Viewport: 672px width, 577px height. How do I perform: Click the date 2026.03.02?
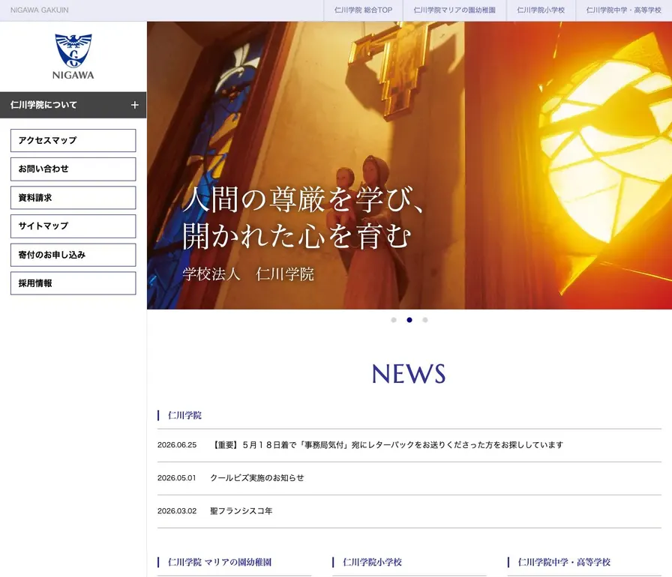pyautogui.click(x=177, y=511)
